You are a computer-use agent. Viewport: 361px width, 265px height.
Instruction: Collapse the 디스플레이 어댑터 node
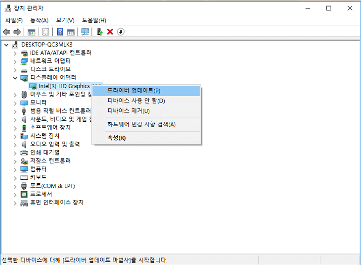click(15, 78)
